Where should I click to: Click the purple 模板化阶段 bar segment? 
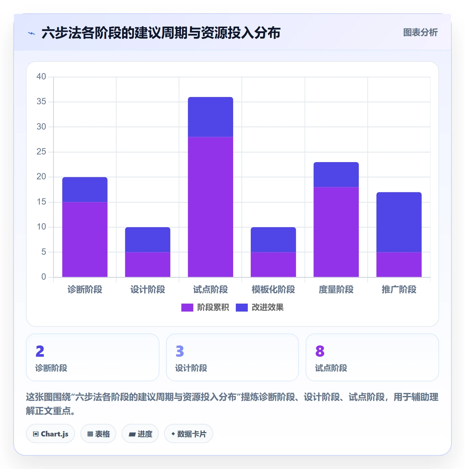pyautogui.click(x=273, y=265)
